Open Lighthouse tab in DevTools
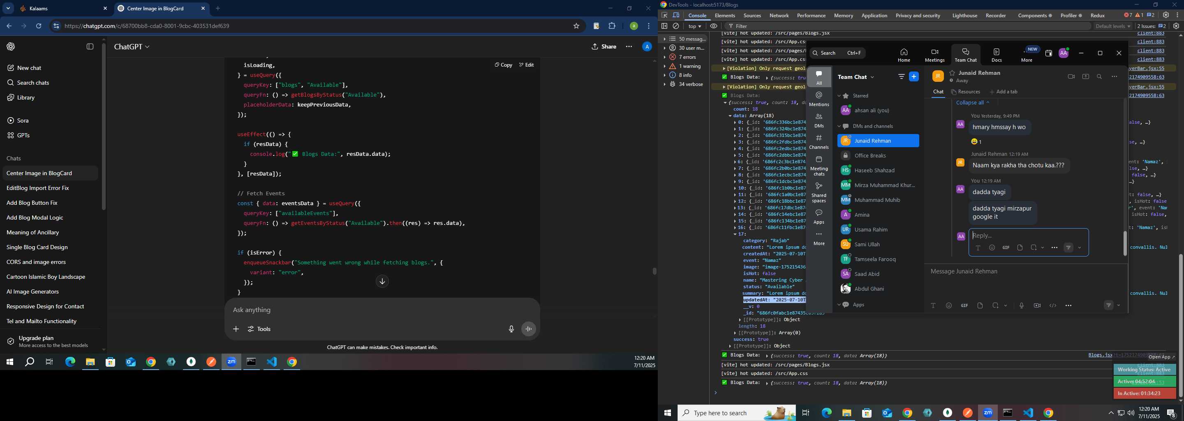Viewport: 1184px width, 421px height. coord(965,16)
